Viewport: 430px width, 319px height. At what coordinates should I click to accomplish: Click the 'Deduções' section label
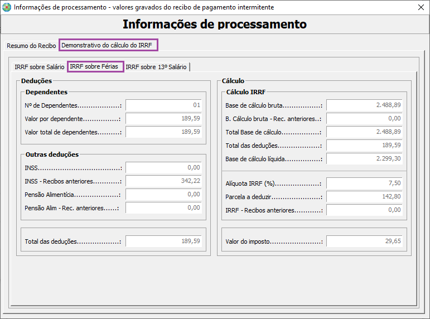36,81
